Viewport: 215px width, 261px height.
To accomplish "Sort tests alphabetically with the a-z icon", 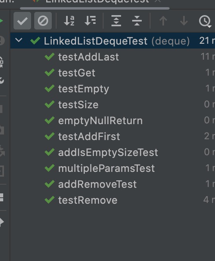I will pos(69,21).
